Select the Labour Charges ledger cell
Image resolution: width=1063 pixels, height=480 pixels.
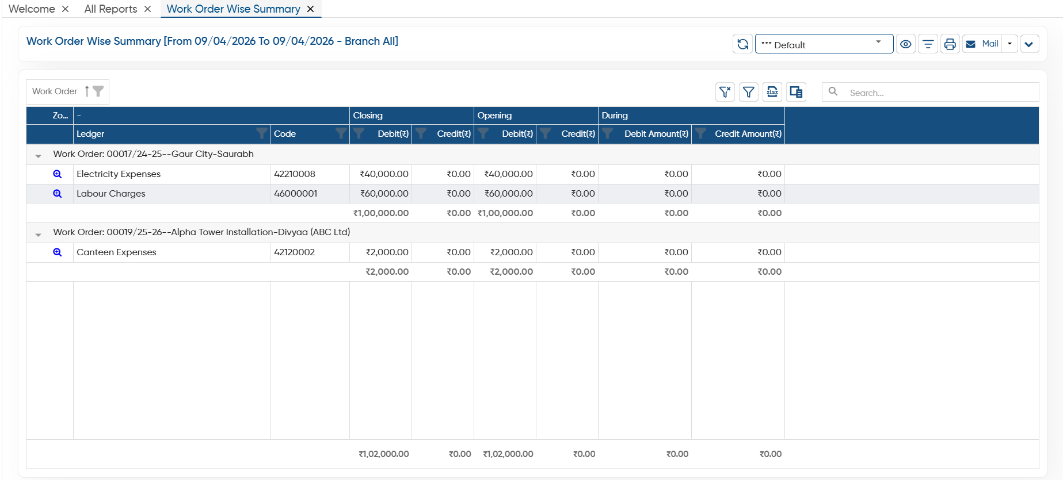click(x=172, y=194)
